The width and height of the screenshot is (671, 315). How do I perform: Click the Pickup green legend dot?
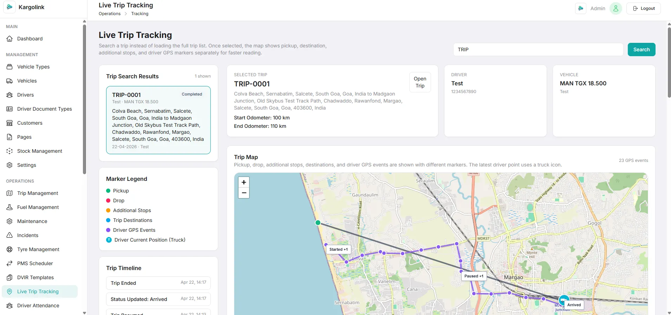[x=108, y=191]
